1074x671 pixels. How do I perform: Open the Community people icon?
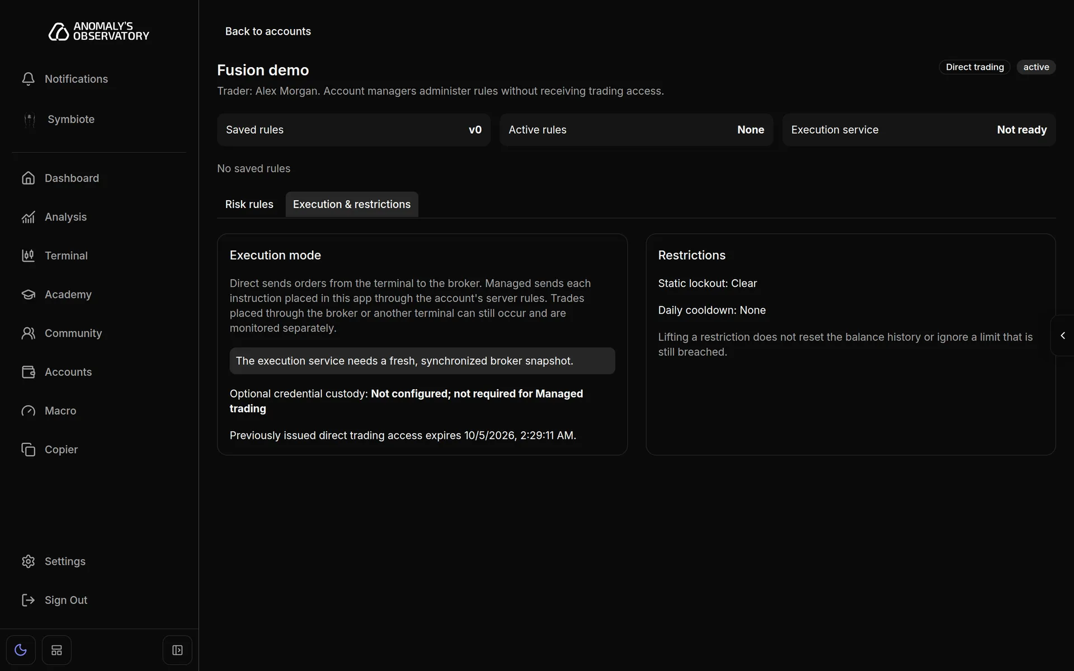coord(28,333)
